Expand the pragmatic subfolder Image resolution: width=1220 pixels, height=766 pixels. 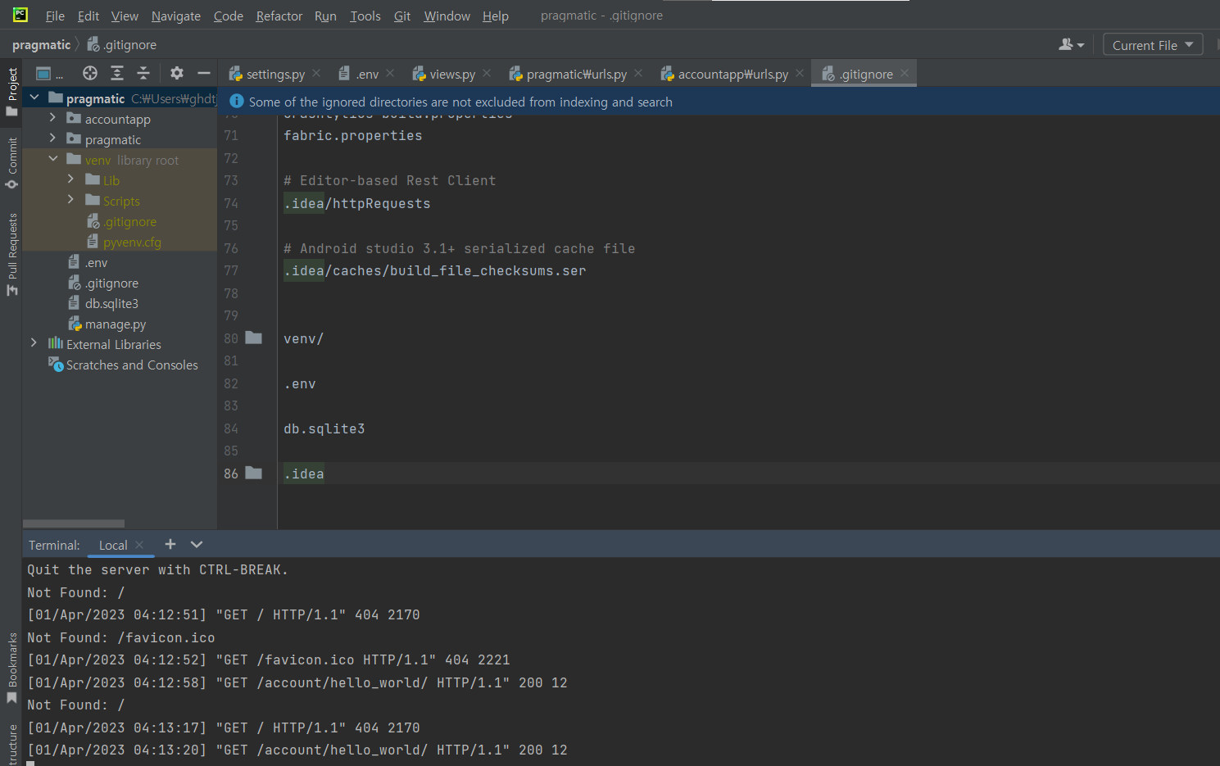pyautogui.click(x=52, y=138)
